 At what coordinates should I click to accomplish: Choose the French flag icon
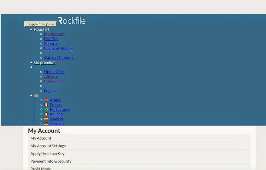[46, 105]
